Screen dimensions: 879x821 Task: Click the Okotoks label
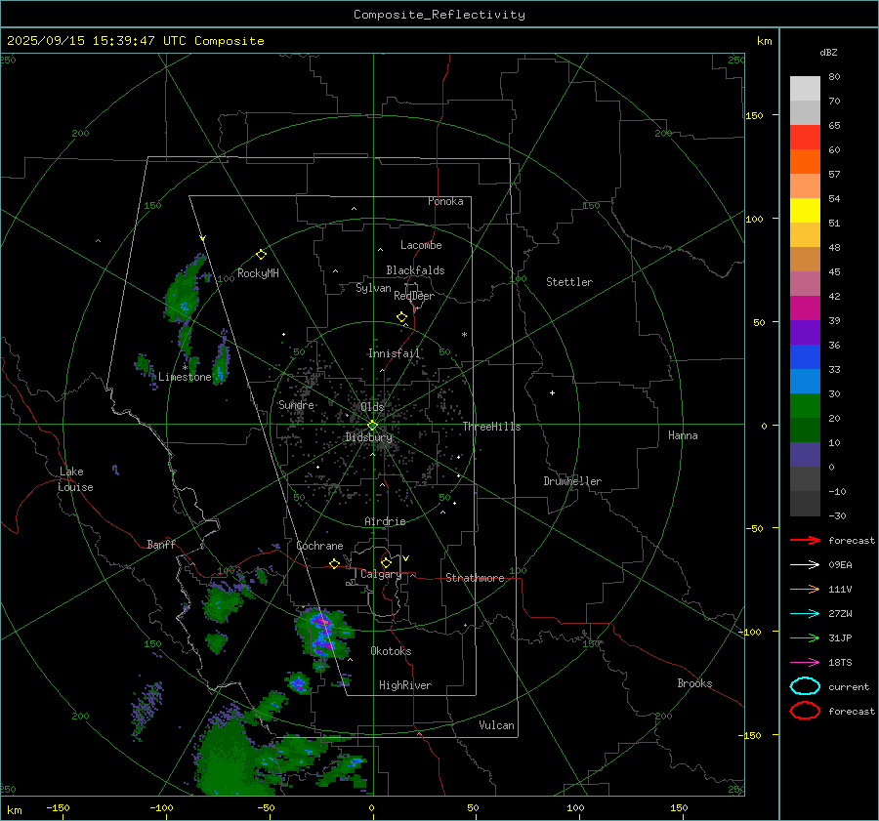[391, 651]
